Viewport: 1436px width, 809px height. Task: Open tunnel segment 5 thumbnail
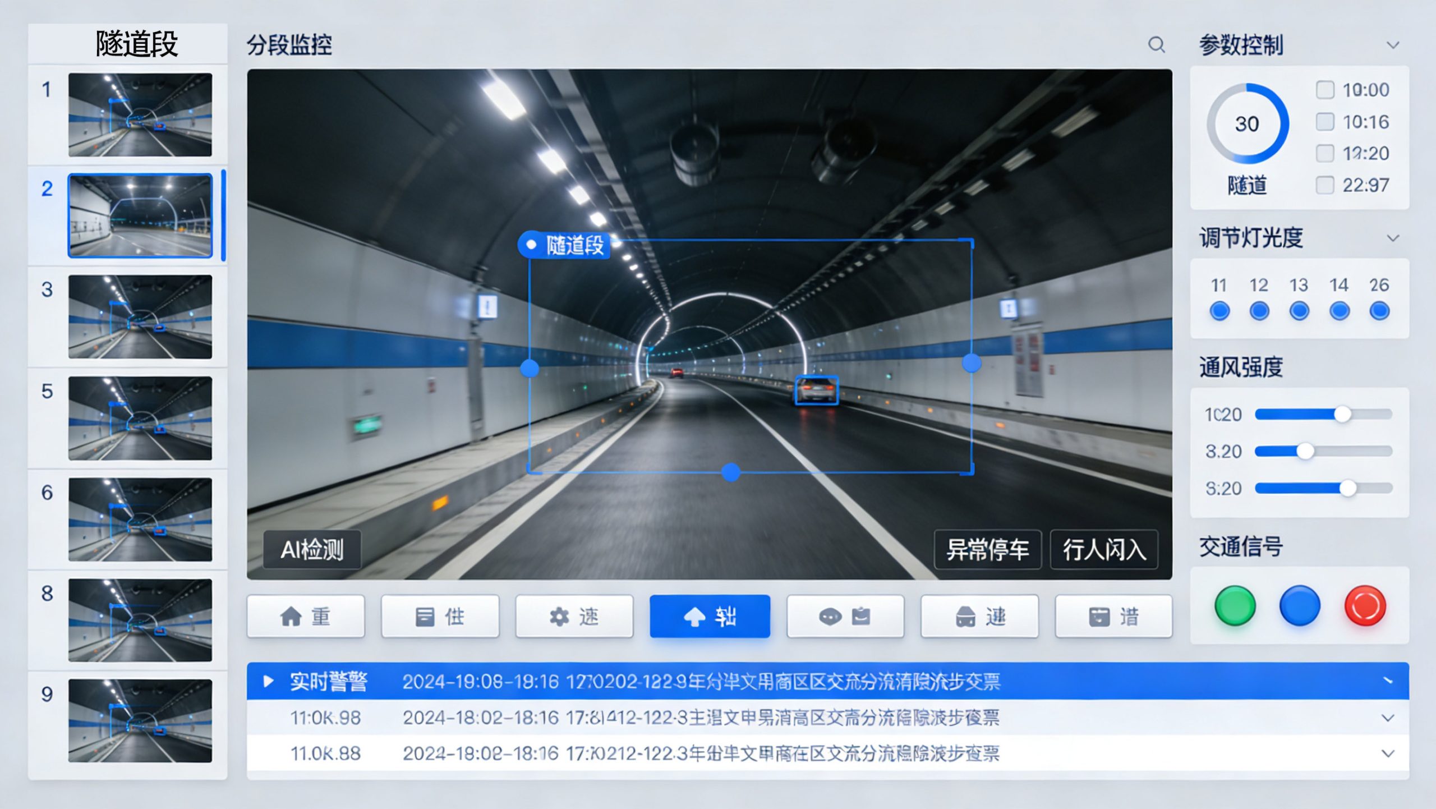click(x=140, y=419)
